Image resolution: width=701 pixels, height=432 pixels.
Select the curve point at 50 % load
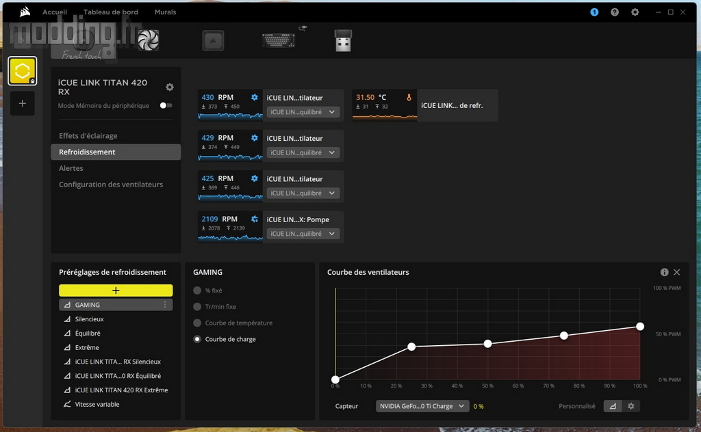tap(487, 344)
